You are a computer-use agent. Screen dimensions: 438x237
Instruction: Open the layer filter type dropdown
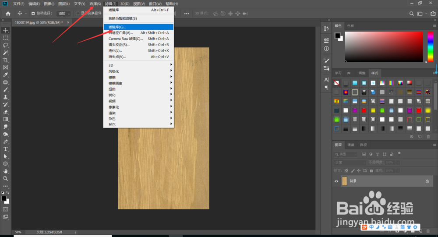[x=345, y=154]
